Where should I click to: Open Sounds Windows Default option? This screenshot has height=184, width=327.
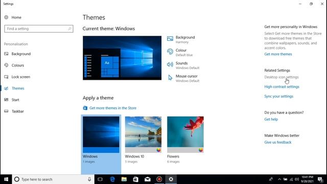click(x=183, y=65)
